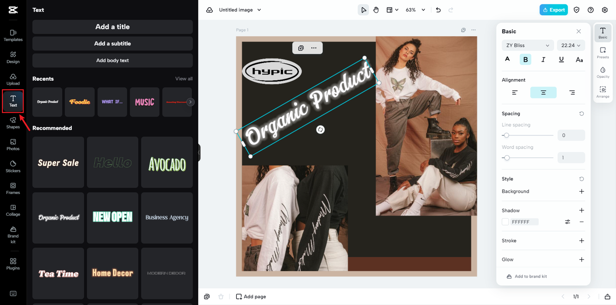Open shadow adjustment settings icon
Viewport: 616px width, 305px height.
click(567, 222)
